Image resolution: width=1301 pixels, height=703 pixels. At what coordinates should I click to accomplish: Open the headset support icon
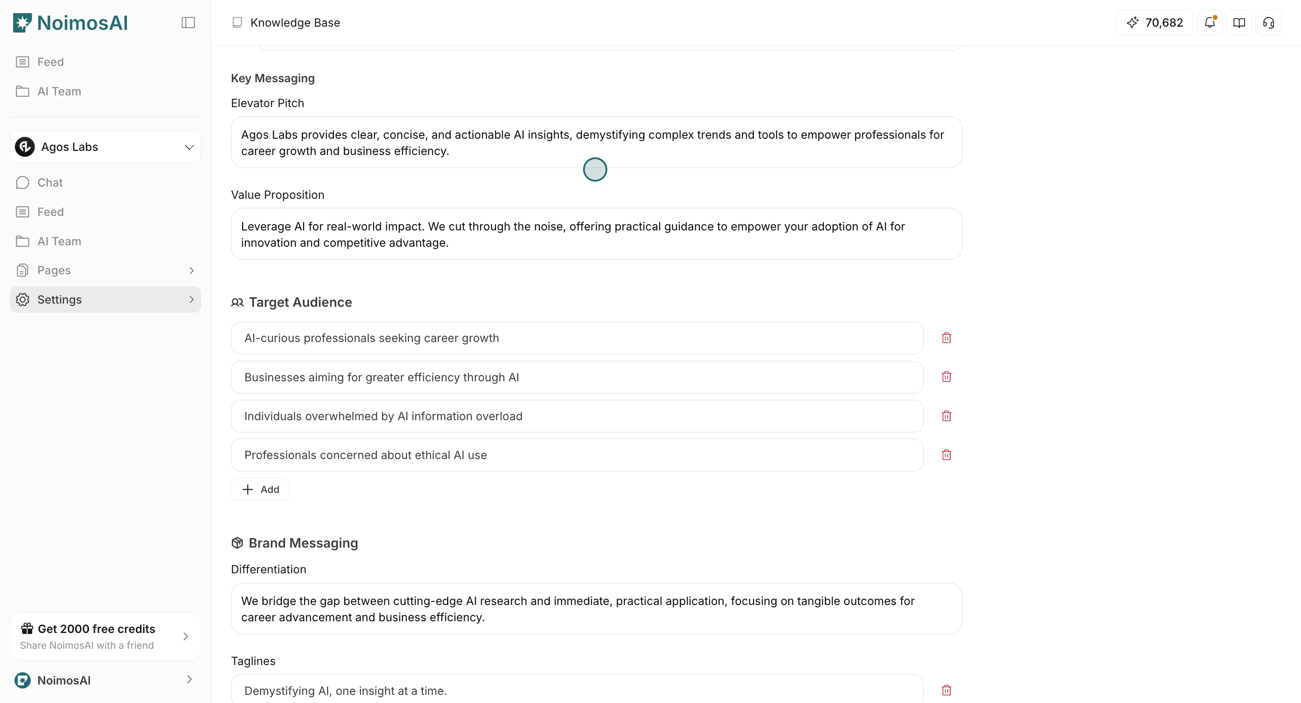tap(1268, 22)
